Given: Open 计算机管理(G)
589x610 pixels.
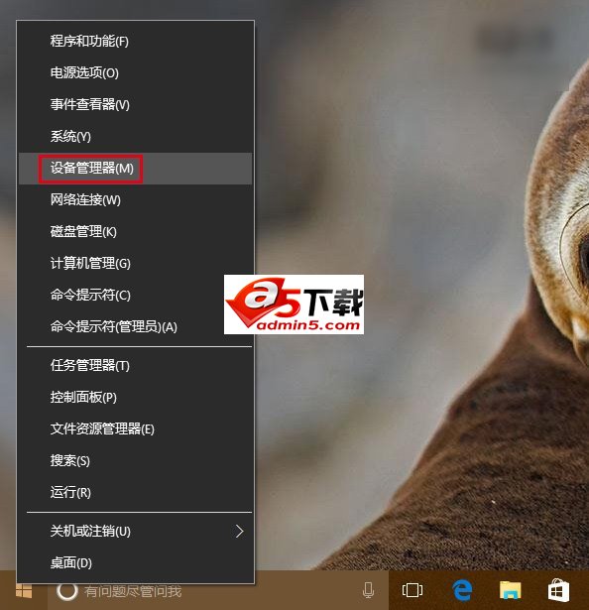Looking at the screenshot, I should pyautogui.click(x=136, y=264).
